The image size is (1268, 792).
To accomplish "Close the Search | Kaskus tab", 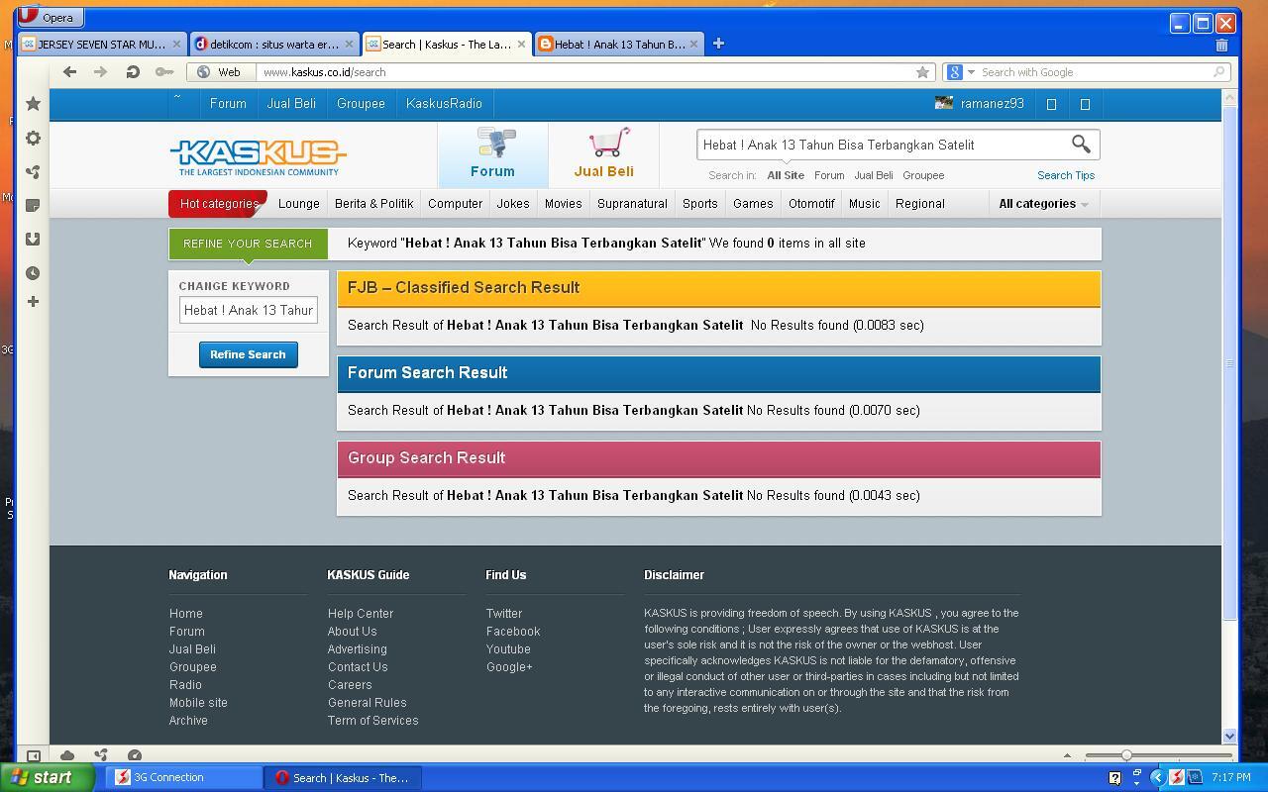I will pos(521,44).
